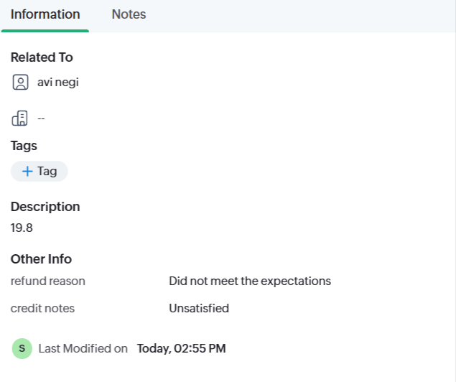Add a new Tag

(39, 171)
